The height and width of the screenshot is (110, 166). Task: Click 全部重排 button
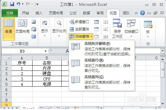point(79,29)
